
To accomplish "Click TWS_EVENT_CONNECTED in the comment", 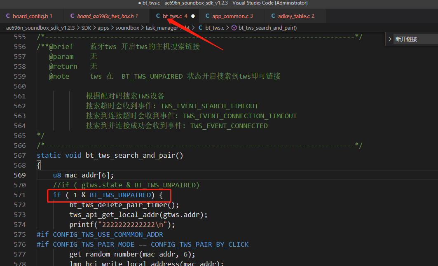I will (x=229, y=126).
